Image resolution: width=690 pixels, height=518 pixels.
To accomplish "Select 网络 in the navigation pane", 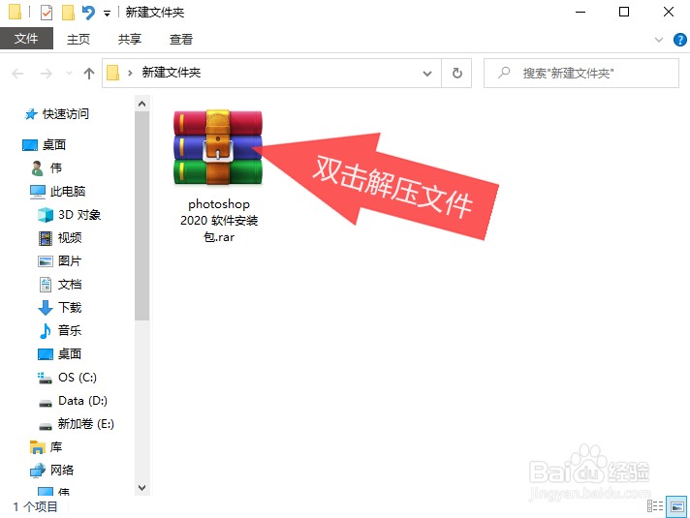I will pos(62,470).
